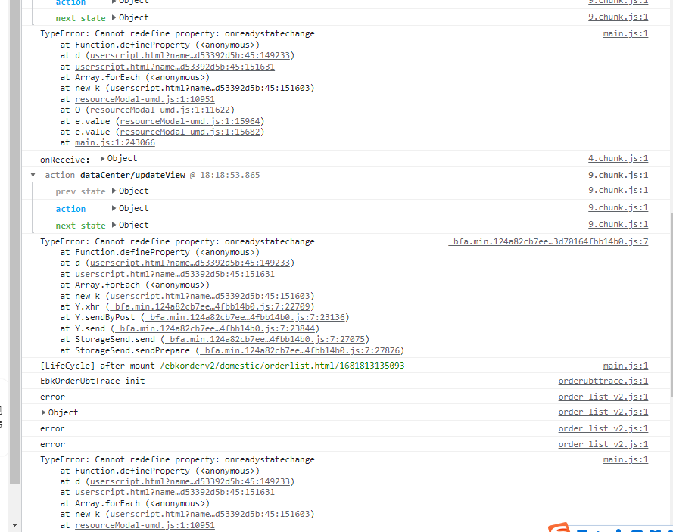This screenshot has height=532, width=673.
Task: Open the main.js:1:243066 stack trace link
Action: coord(115,142)
